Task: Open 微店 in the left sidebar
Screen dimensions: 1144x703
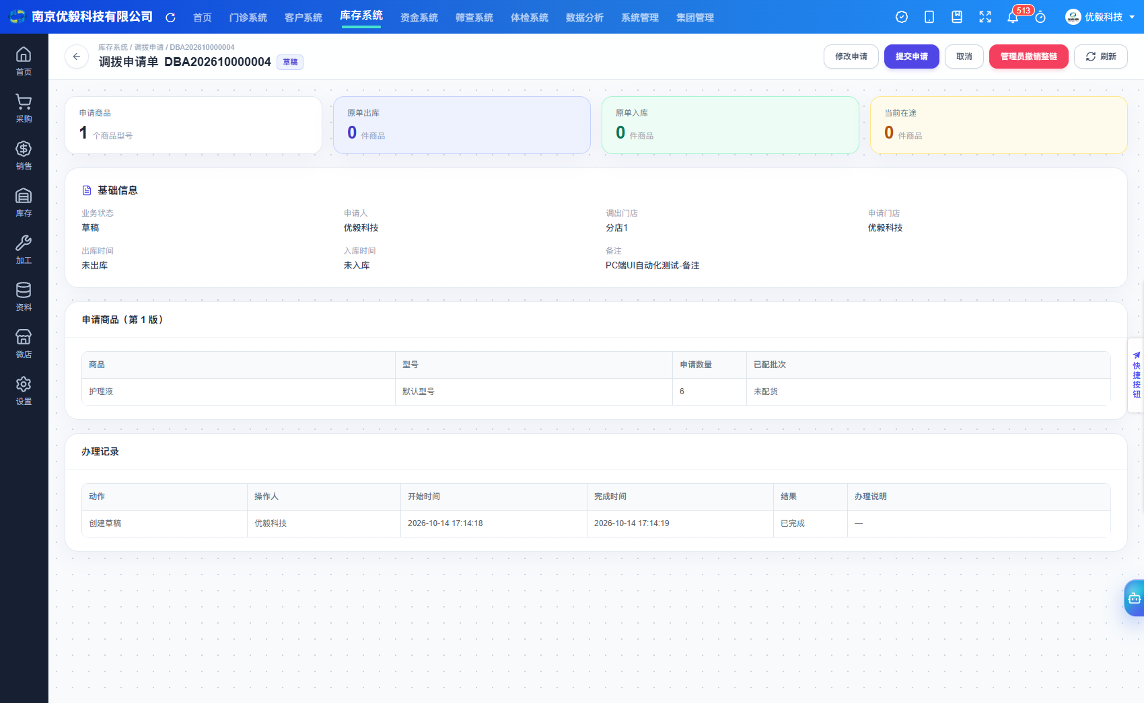Action: coord(24,343)
